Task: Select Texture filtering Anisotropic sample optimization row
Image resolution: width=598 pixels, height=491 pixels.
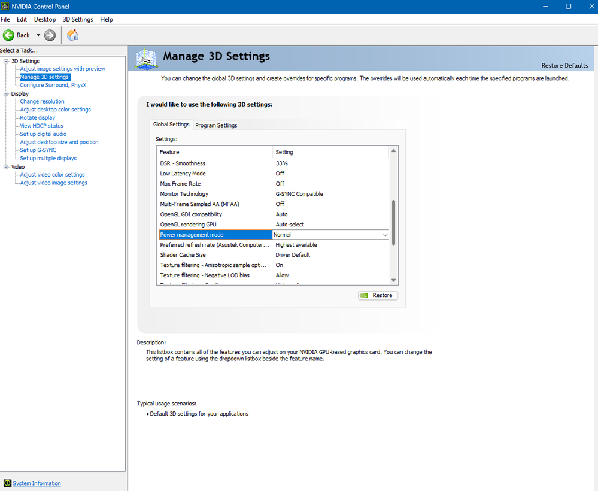Action: pyautogui.click(x=273, y=265)
